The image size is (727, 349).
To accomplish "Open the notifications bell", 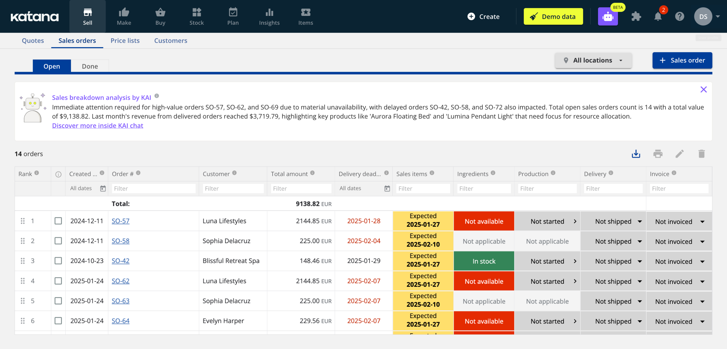I will 658,16.
